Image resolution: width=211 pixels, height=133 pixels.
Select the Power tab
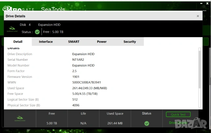(102, 42)
